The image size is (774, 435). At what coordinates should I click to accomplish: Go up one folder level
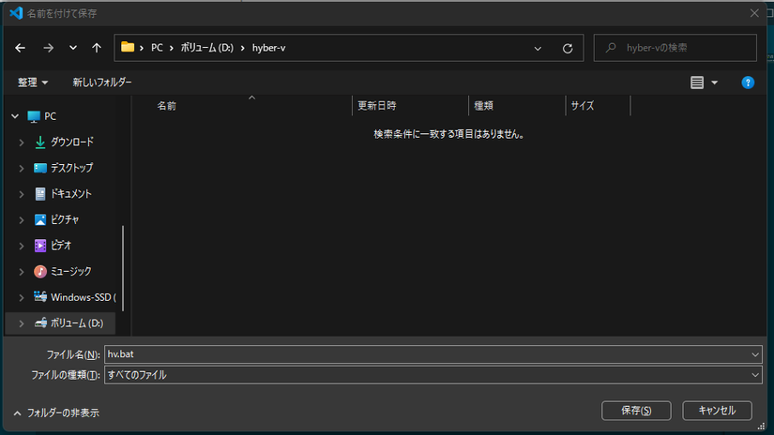coord(97,48)
